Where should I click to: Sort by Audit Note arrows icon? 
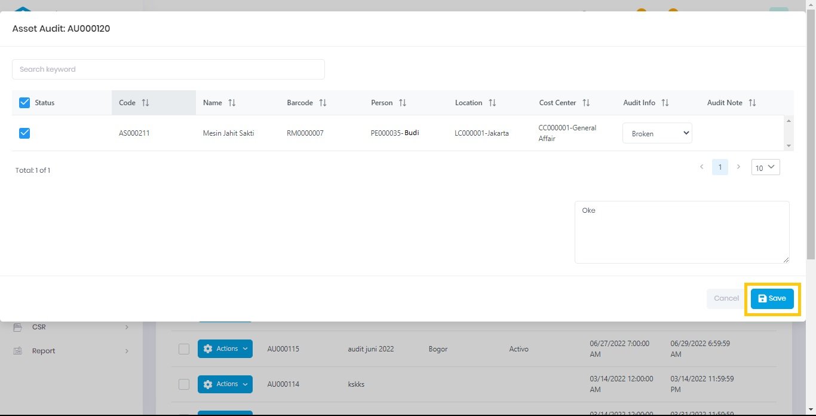[x=752, y=103]
